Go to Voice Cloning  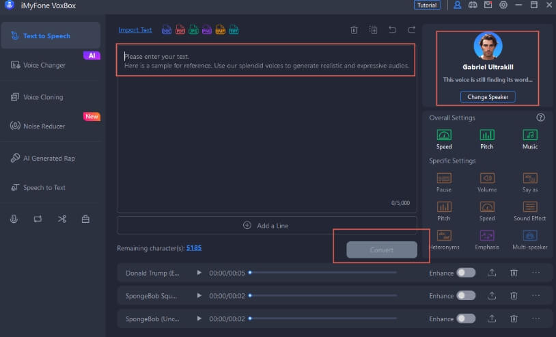point(51,97)
